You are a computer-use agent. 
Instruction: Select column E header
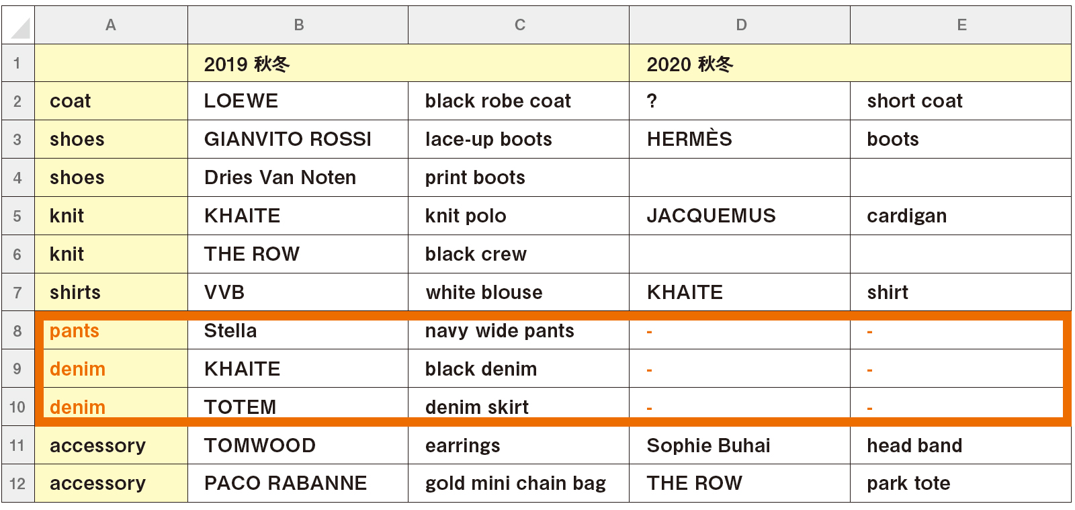961,26
